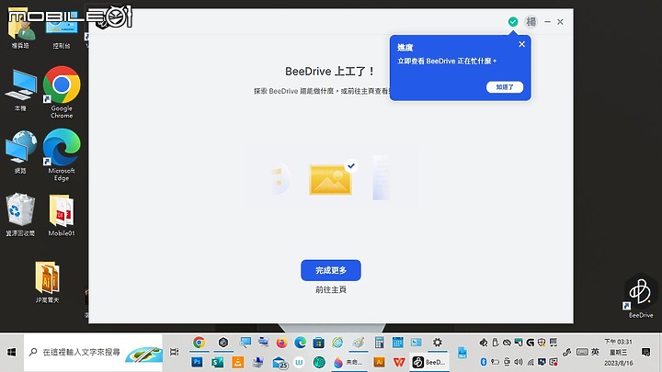
Task: Open the Settings gear in the taskbar
Action: point(438,343)
